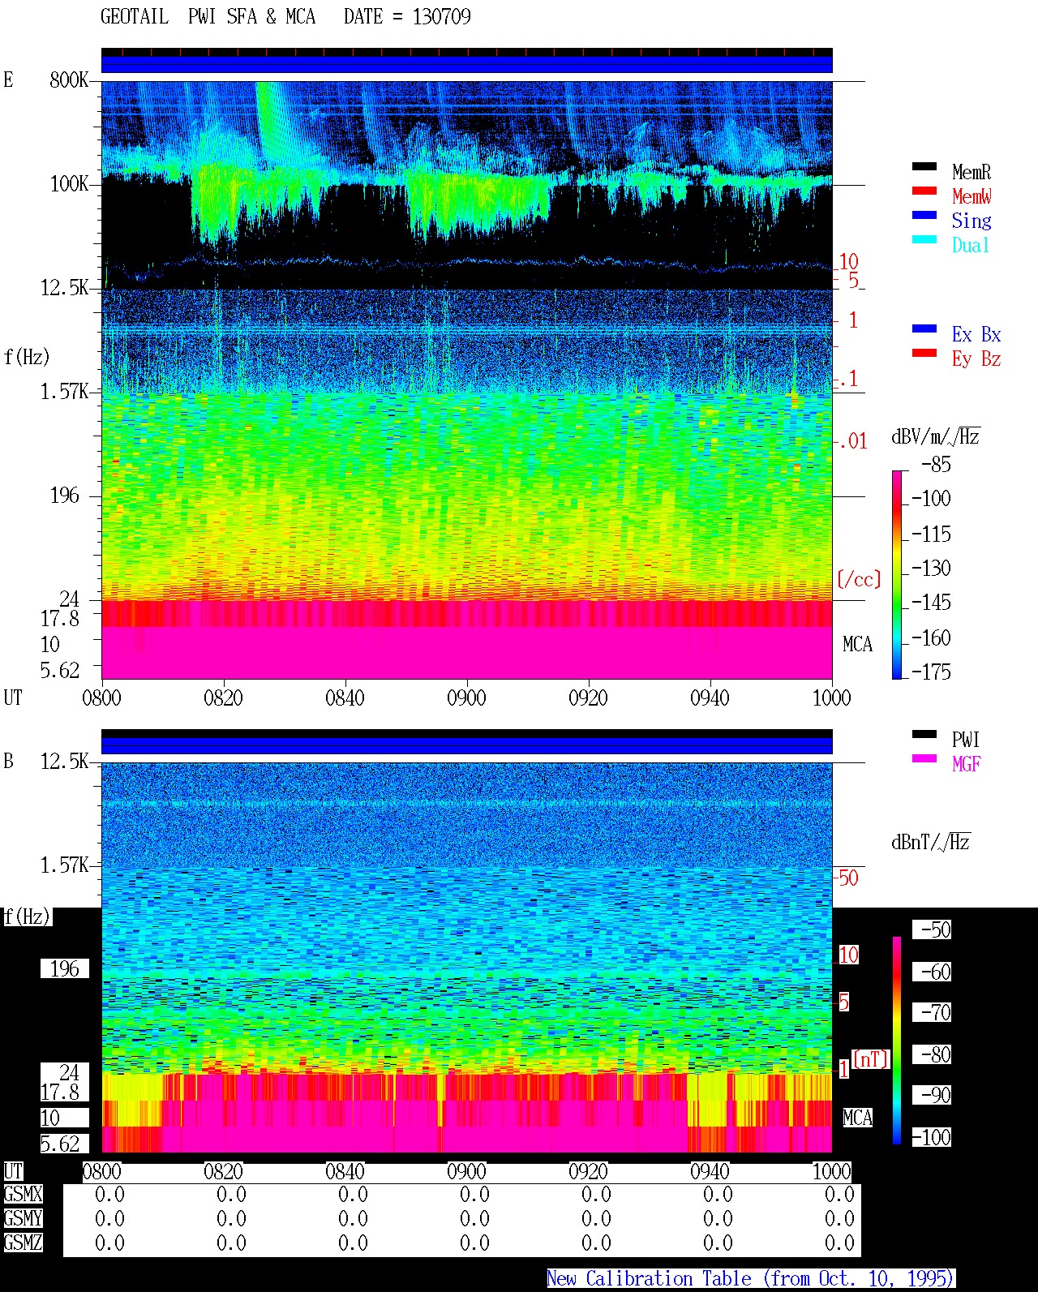
Task: Click the PWI legend label
Action: (x=966, y=740)
